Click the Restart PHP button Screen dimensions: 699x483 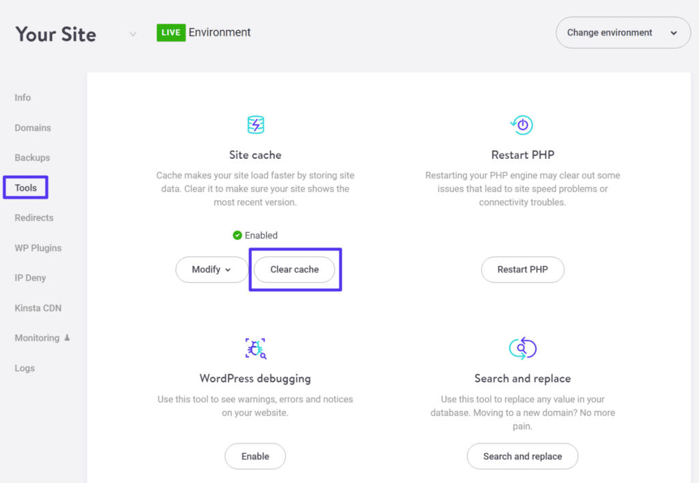[522, 269]
